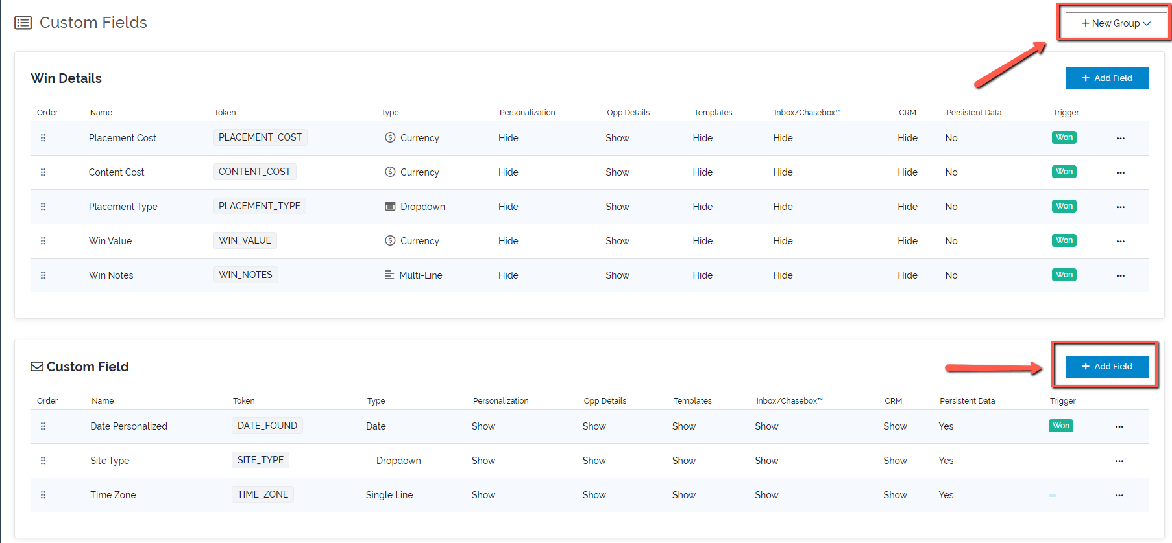Grab the drag handle for Placement Type
The width and height of the screenshot is (1172, 543).
point(43,207)
